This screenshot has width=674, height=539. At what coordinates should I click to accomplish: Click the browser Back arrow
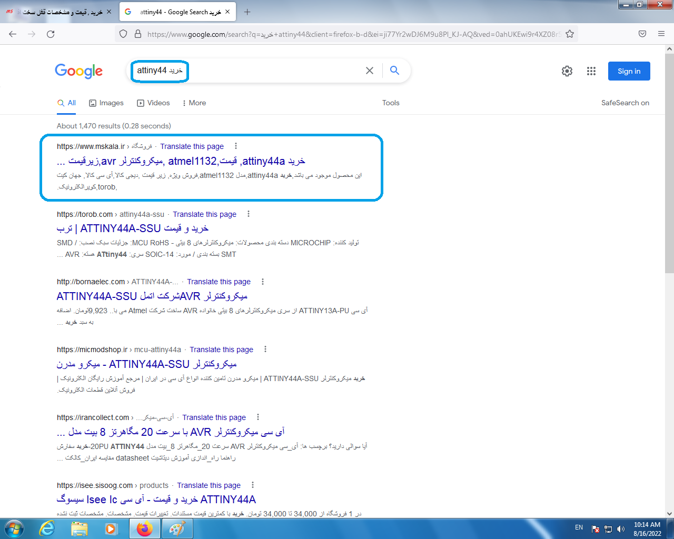pos(13,34)
